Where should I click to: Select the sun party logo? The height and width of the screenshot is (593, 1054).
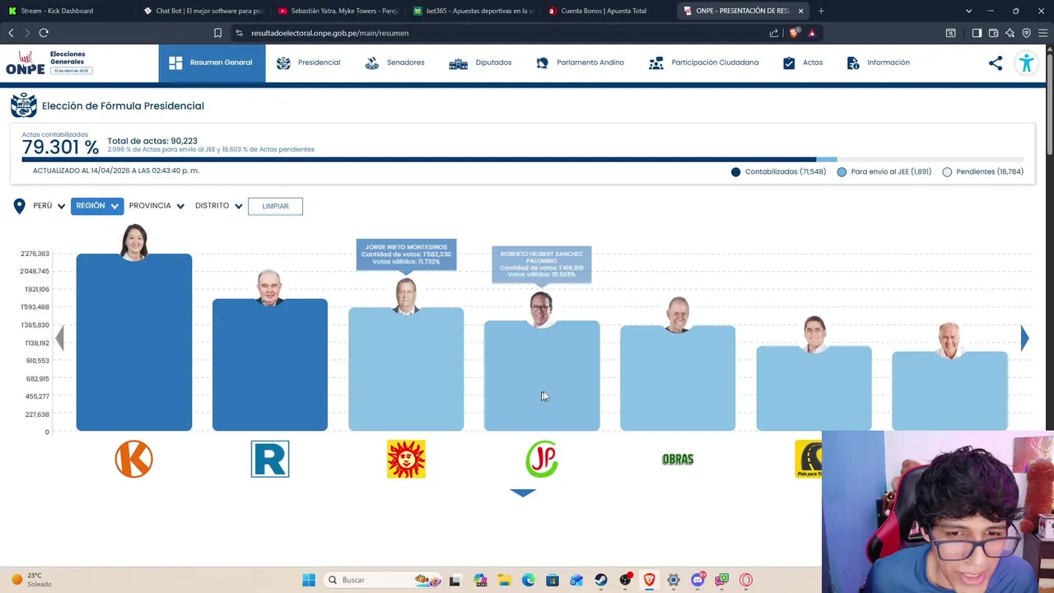click(x=406, y=459)
